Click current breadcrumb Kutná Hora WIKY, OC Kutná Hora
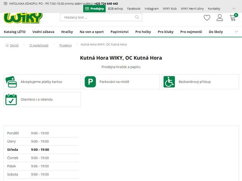This screenshot has height=181, width=242. [x=104, y=44]
